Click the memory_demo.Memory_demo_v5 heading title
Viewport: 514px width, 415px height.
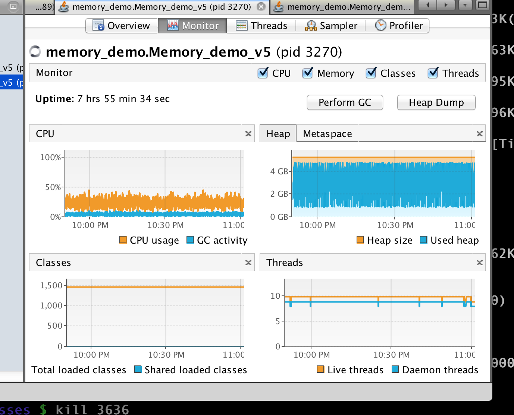click(x=158, y=52)
